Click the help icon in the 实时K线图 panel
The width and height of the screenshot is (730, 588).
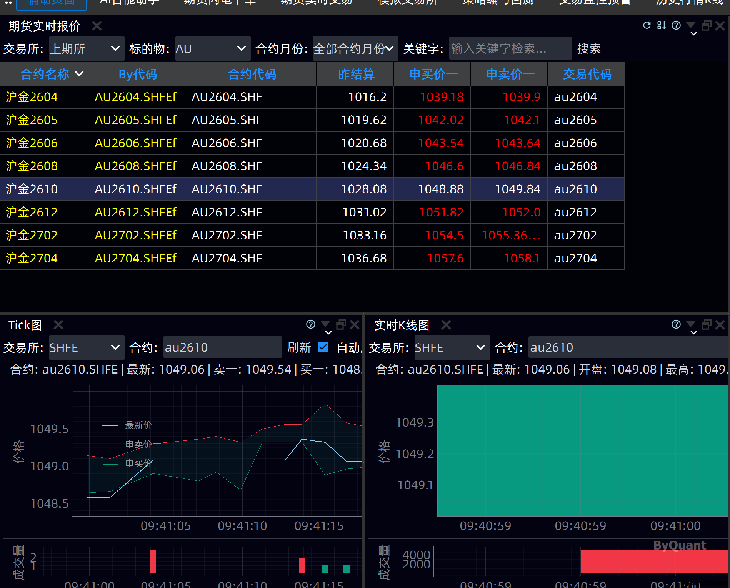click(676, 324)
